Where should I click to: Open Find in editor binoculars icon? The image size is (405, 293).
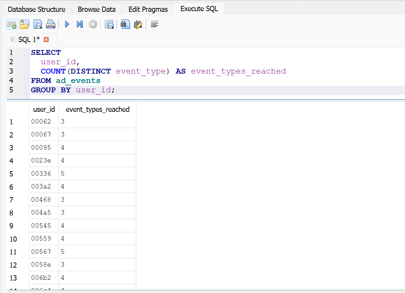click(125, 24)
